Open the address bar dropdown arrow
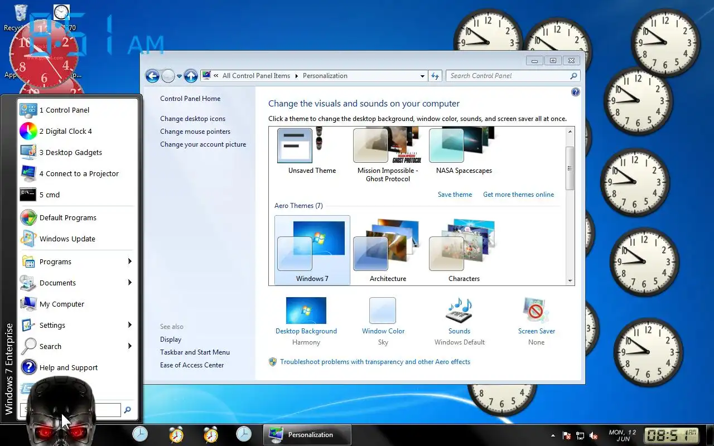Image resolution: width=714 pixels, height=446 pixels. coord(422,76)
